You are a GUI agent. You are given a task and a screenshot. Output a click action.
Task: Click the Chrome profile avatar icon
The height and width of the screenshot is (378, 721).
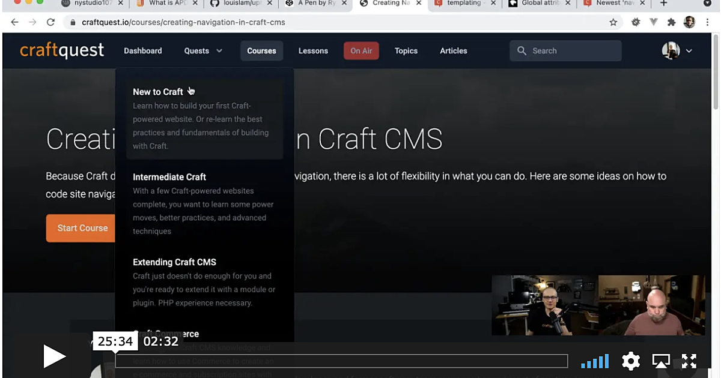690,22
